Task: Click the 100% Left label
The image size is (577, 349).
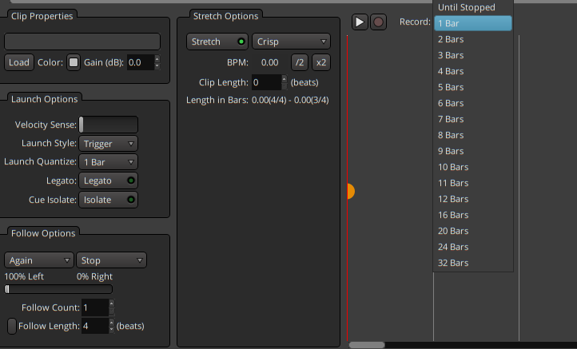Action: pos(24,276)
